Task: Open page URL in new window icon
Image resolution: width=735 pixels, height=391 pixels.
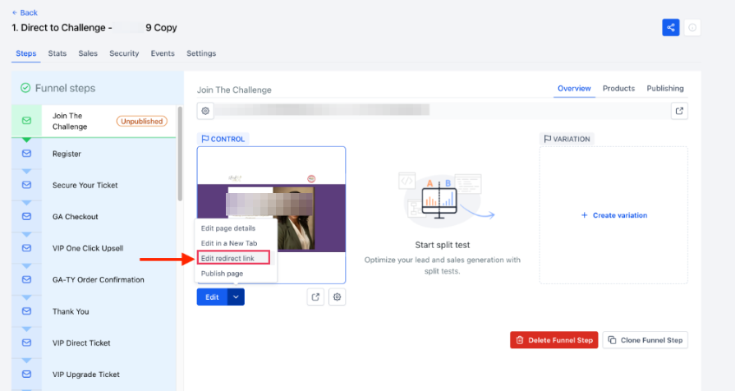Action: point(679,111)
